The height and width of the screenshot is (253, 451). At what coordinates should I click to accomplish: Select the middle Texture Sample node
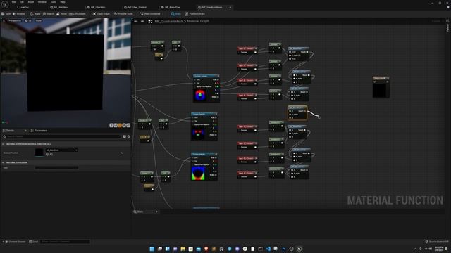(204, 126)
